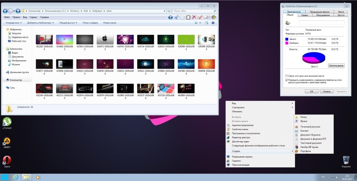Image resolution: width=357 pixels, height=181 pixels.
Task: Click the blue help icon in Explorer
Action: pyautogui.click(x=213, y=23)
